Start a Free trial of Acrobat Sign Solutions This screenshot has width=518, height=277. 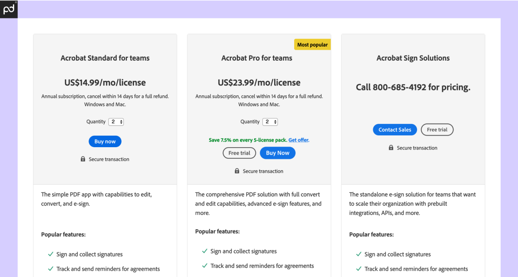[x=437, y=129]
